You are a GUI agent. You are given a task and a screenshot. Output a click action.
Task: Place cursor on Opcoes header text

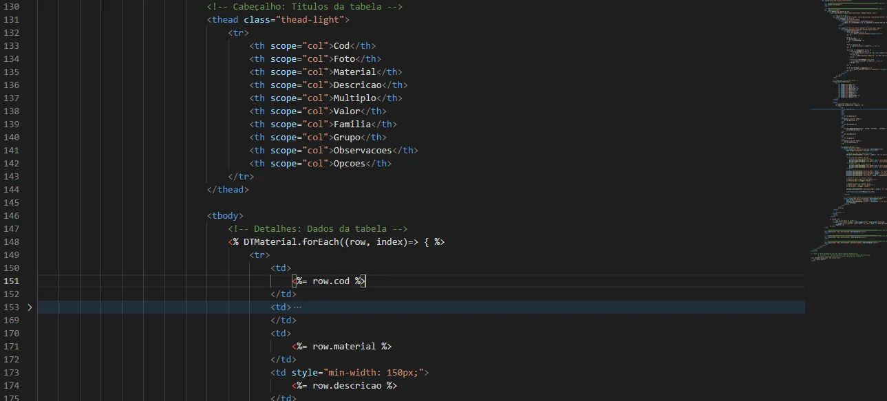349,164
